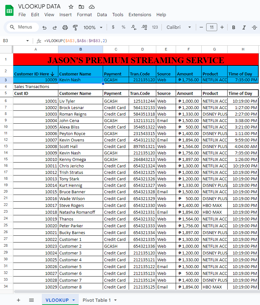
Task: Open the Google Sheets home icon
Action: point(9,11)
